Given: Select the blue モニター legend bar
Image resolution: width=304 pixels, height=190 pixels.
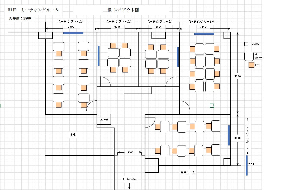Looking at the screenshot, I should pyautogui.click(x=246, y=165).
